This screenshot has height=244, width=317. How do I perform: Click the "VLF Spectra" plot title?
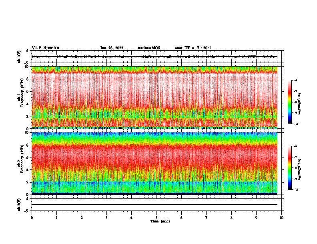45,48
